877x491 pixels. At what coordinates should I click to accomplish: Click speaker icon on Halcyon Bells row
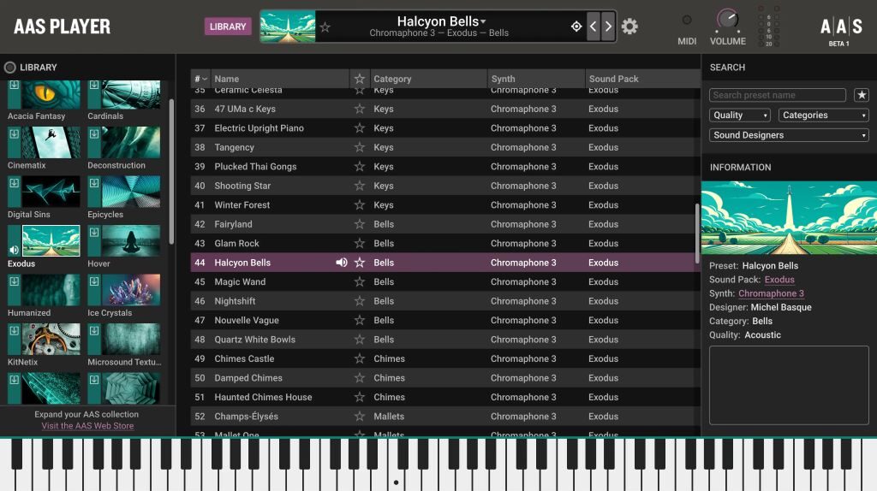(341, 263)
